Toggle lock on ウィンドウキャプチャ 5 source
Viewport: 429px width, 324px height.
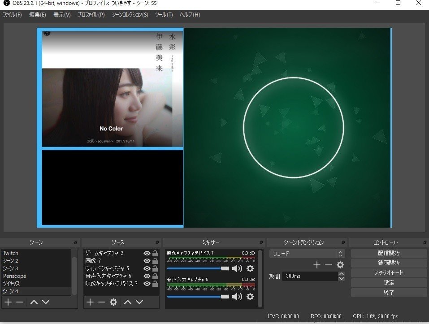pos(155,268)
